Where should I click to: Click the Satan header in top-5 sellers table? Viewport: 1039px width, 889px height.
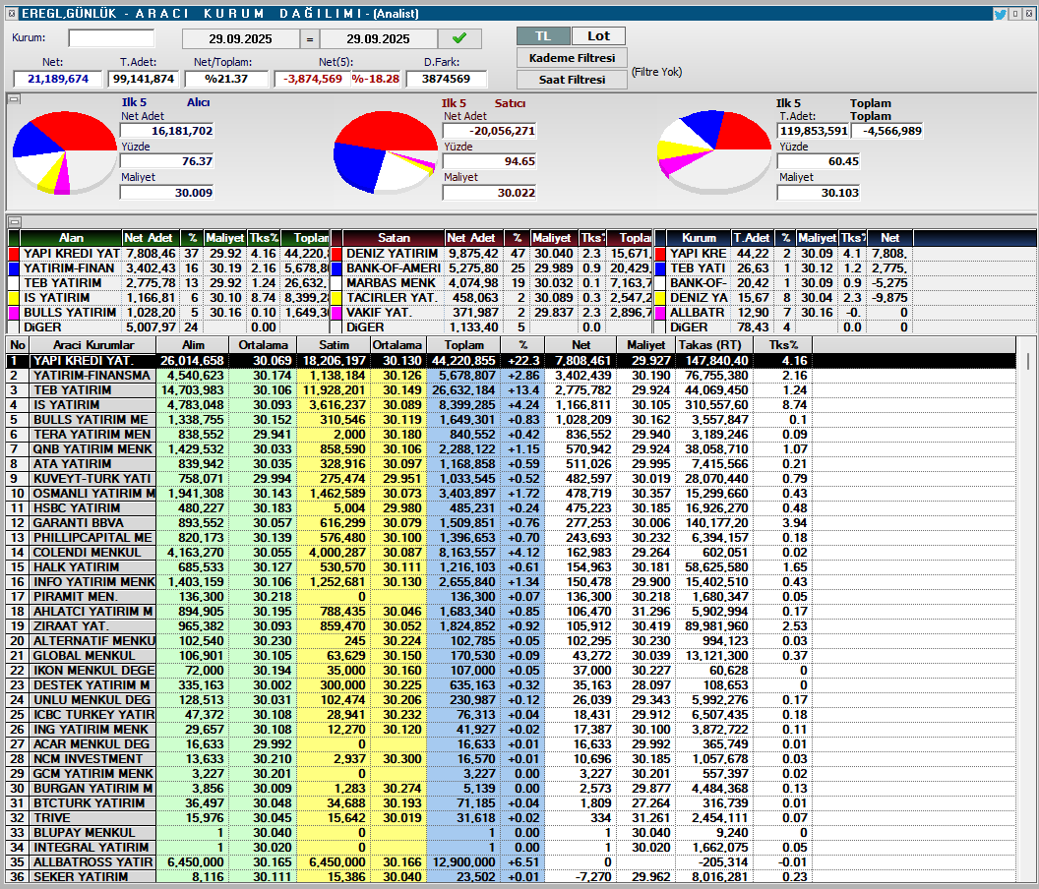coord(394,238)
